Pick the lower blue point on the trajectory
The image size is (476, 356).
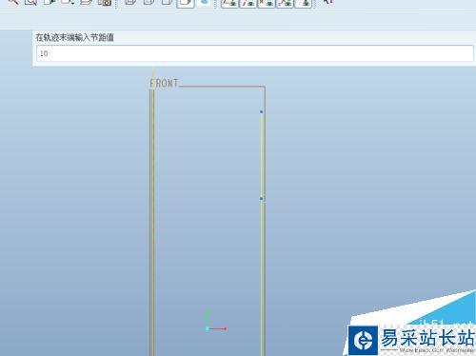[x=261, y=199]
